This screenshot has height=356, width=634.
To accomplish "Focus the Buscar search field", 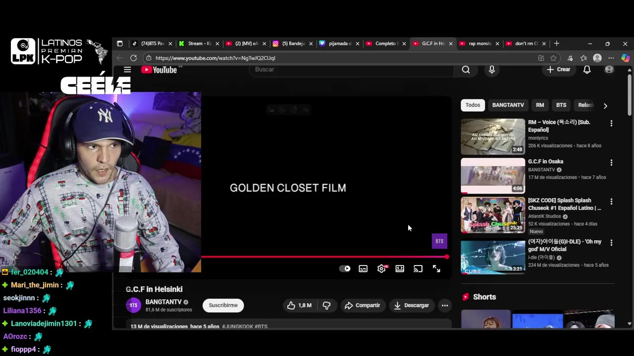I will coord(352,70).
